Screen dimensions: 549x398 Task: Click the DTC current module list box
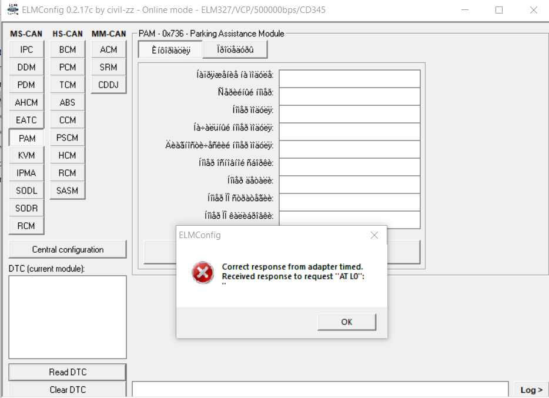pos(68,317)
